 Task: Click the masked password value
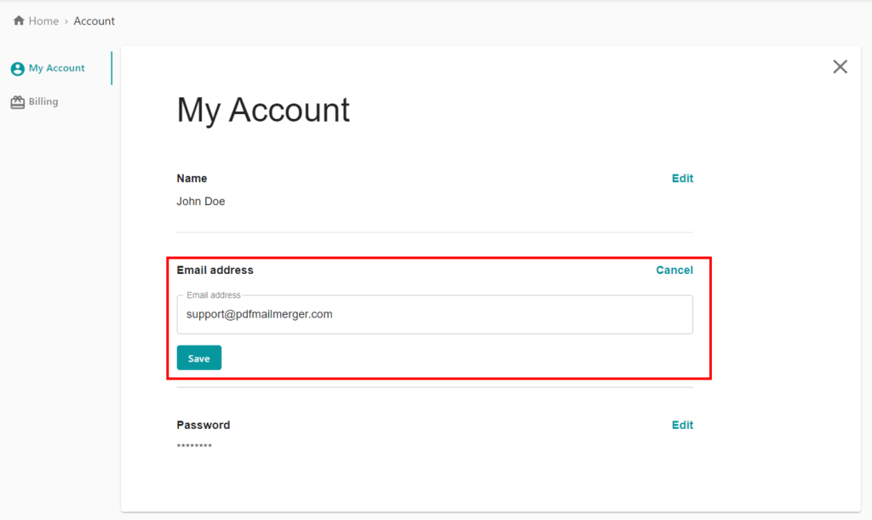click(194, 447)
